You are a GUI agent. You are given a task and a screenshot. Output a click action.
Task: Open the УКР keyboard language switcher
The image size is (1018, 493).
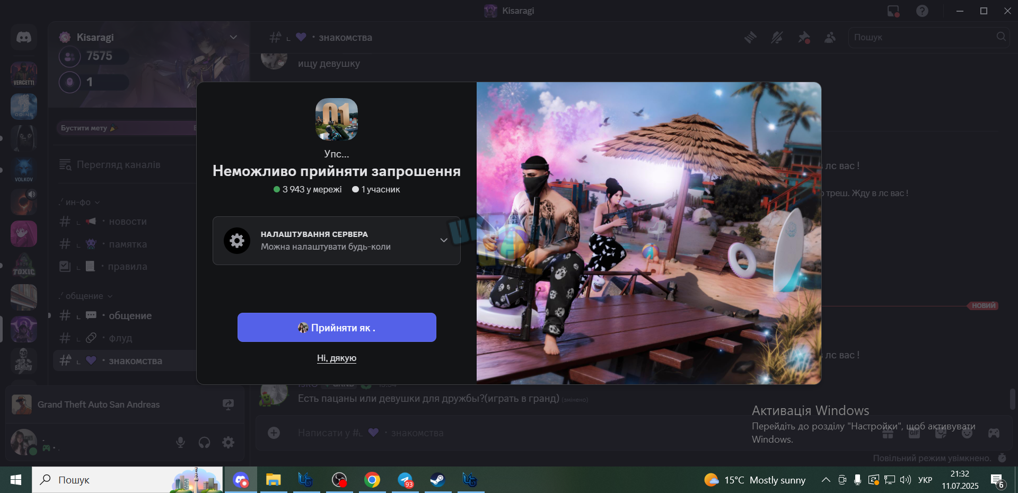[925, 480]
